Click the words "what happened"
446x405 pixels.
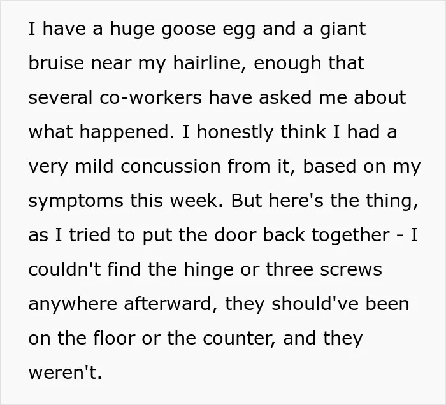(x=98, y=133)
